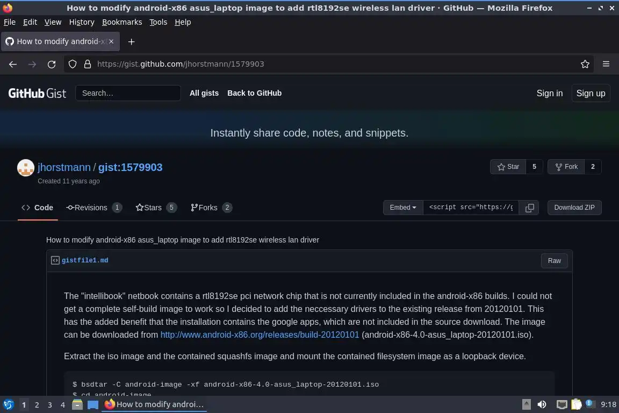This screenshot has width=619, height=413.
Task: Click the Sign up button
Action: coord(591,93)
